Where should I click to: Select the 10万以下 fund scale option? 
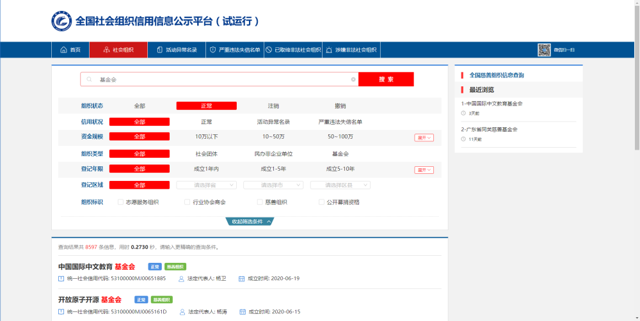tap(207, 136)
